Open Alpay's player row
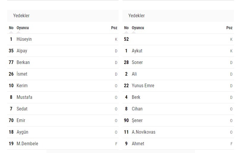The image size is (239, 153). tap(63, 51)
